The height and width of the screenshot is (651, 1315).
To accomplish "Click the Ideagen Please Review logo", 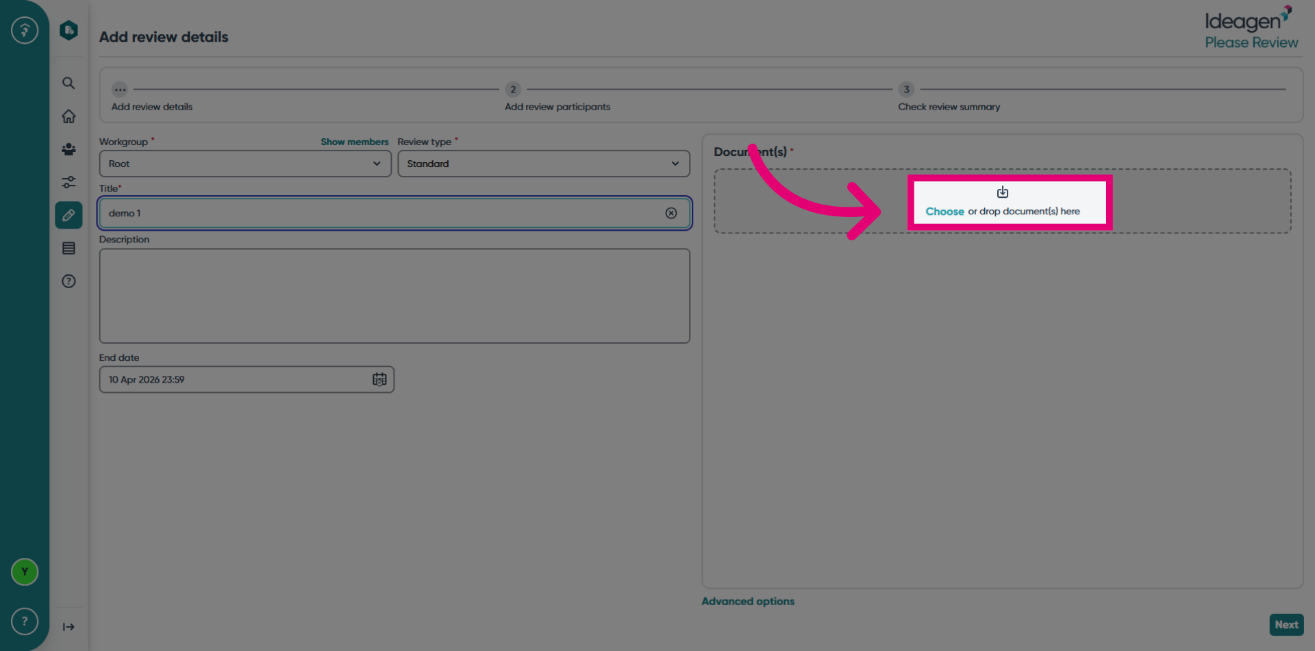I will click(x=1251, y=27).
